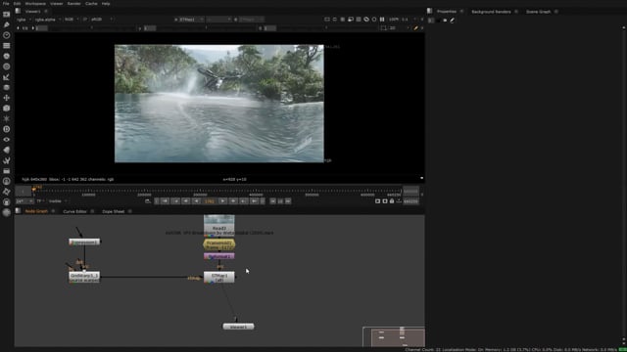
Task: Open the Filter nodes toolbar menu
Action: [x=7, y=66]
